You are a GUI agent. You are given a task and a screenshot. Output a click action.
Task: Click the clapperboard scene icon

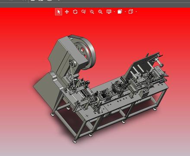tap(120, 12)
